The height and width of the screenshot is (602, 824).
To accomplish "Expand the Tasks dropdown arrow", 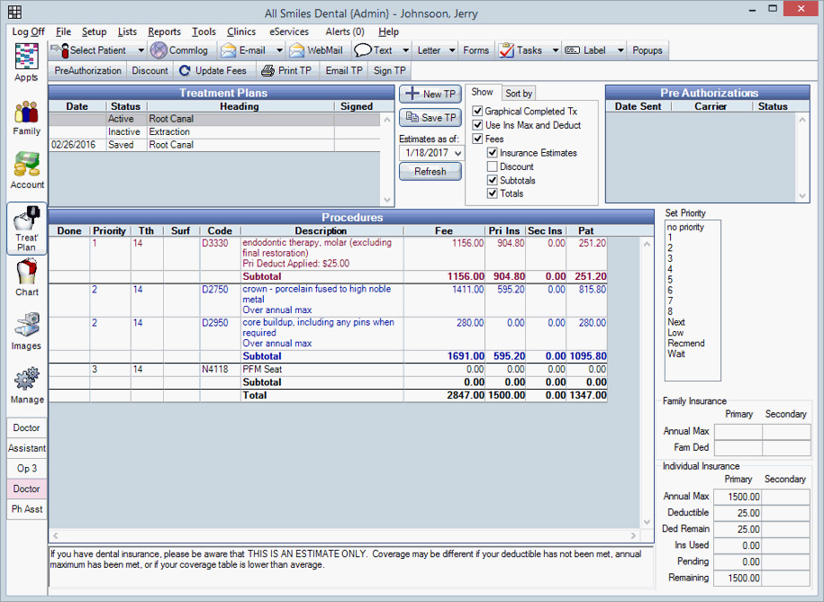I will coord(555,50).
